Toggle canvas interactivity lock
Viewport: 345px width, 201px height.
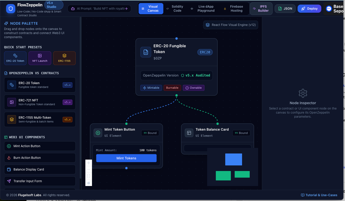point(89,183)
